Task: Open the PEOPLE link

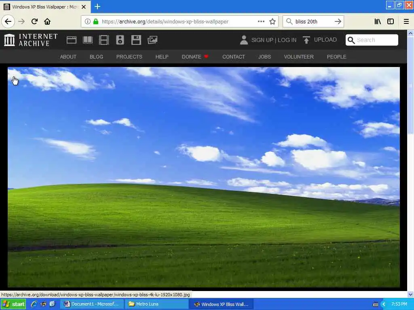Action: point(337,57)
